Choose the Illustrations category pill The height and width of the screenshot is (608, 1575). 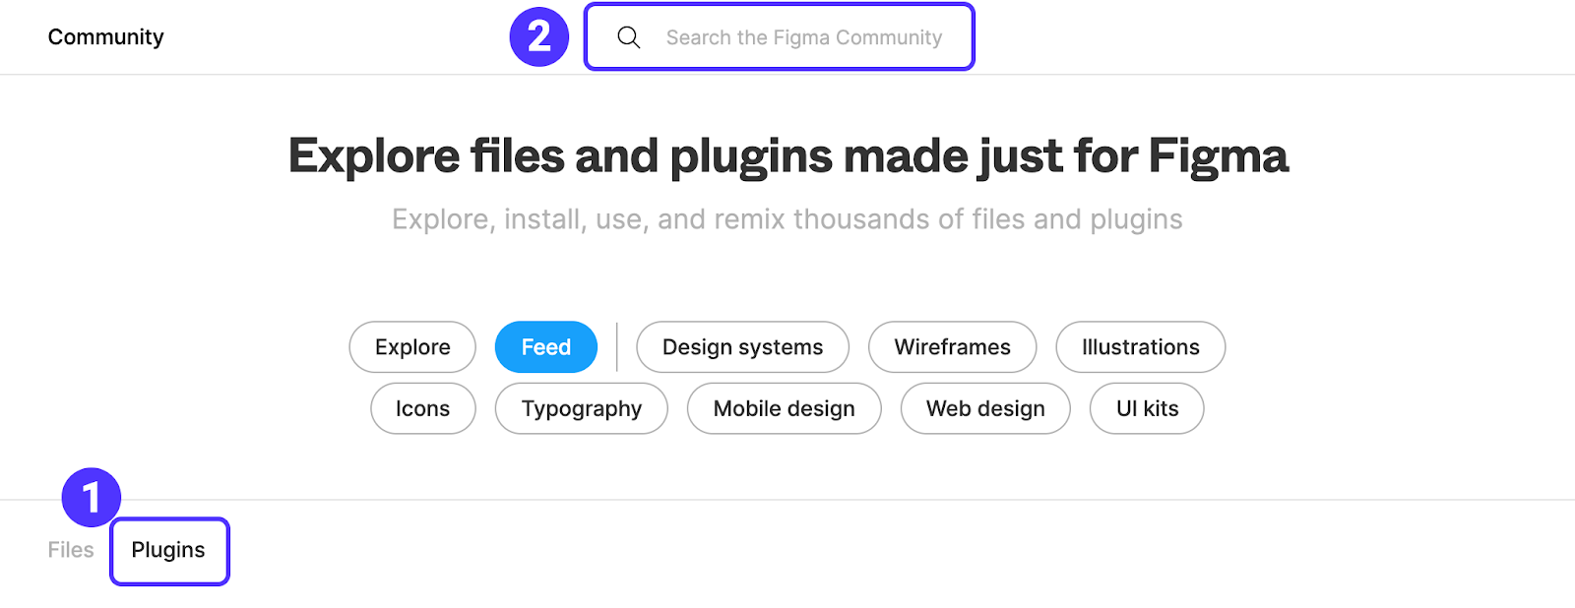(1141, 347)
